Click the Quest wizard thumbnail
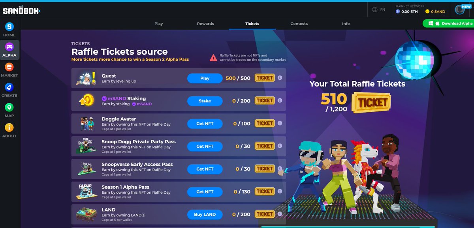474x228 pixels. click(x=86, y=78)
